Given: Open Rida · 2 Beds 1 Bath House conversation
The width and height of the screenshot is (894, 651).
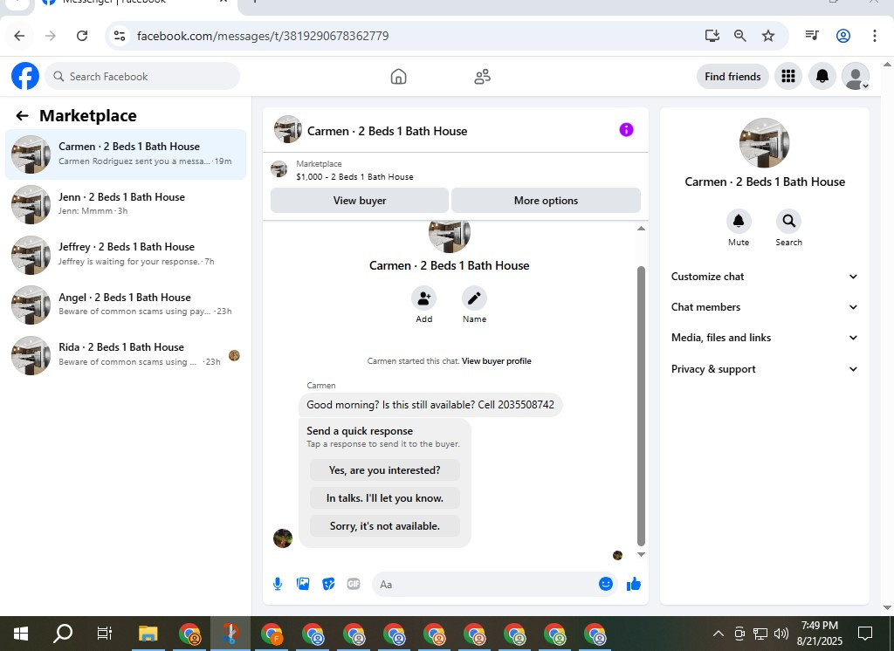Looking at the screenshot, I should pyautogui.click(x=126, y=354).
